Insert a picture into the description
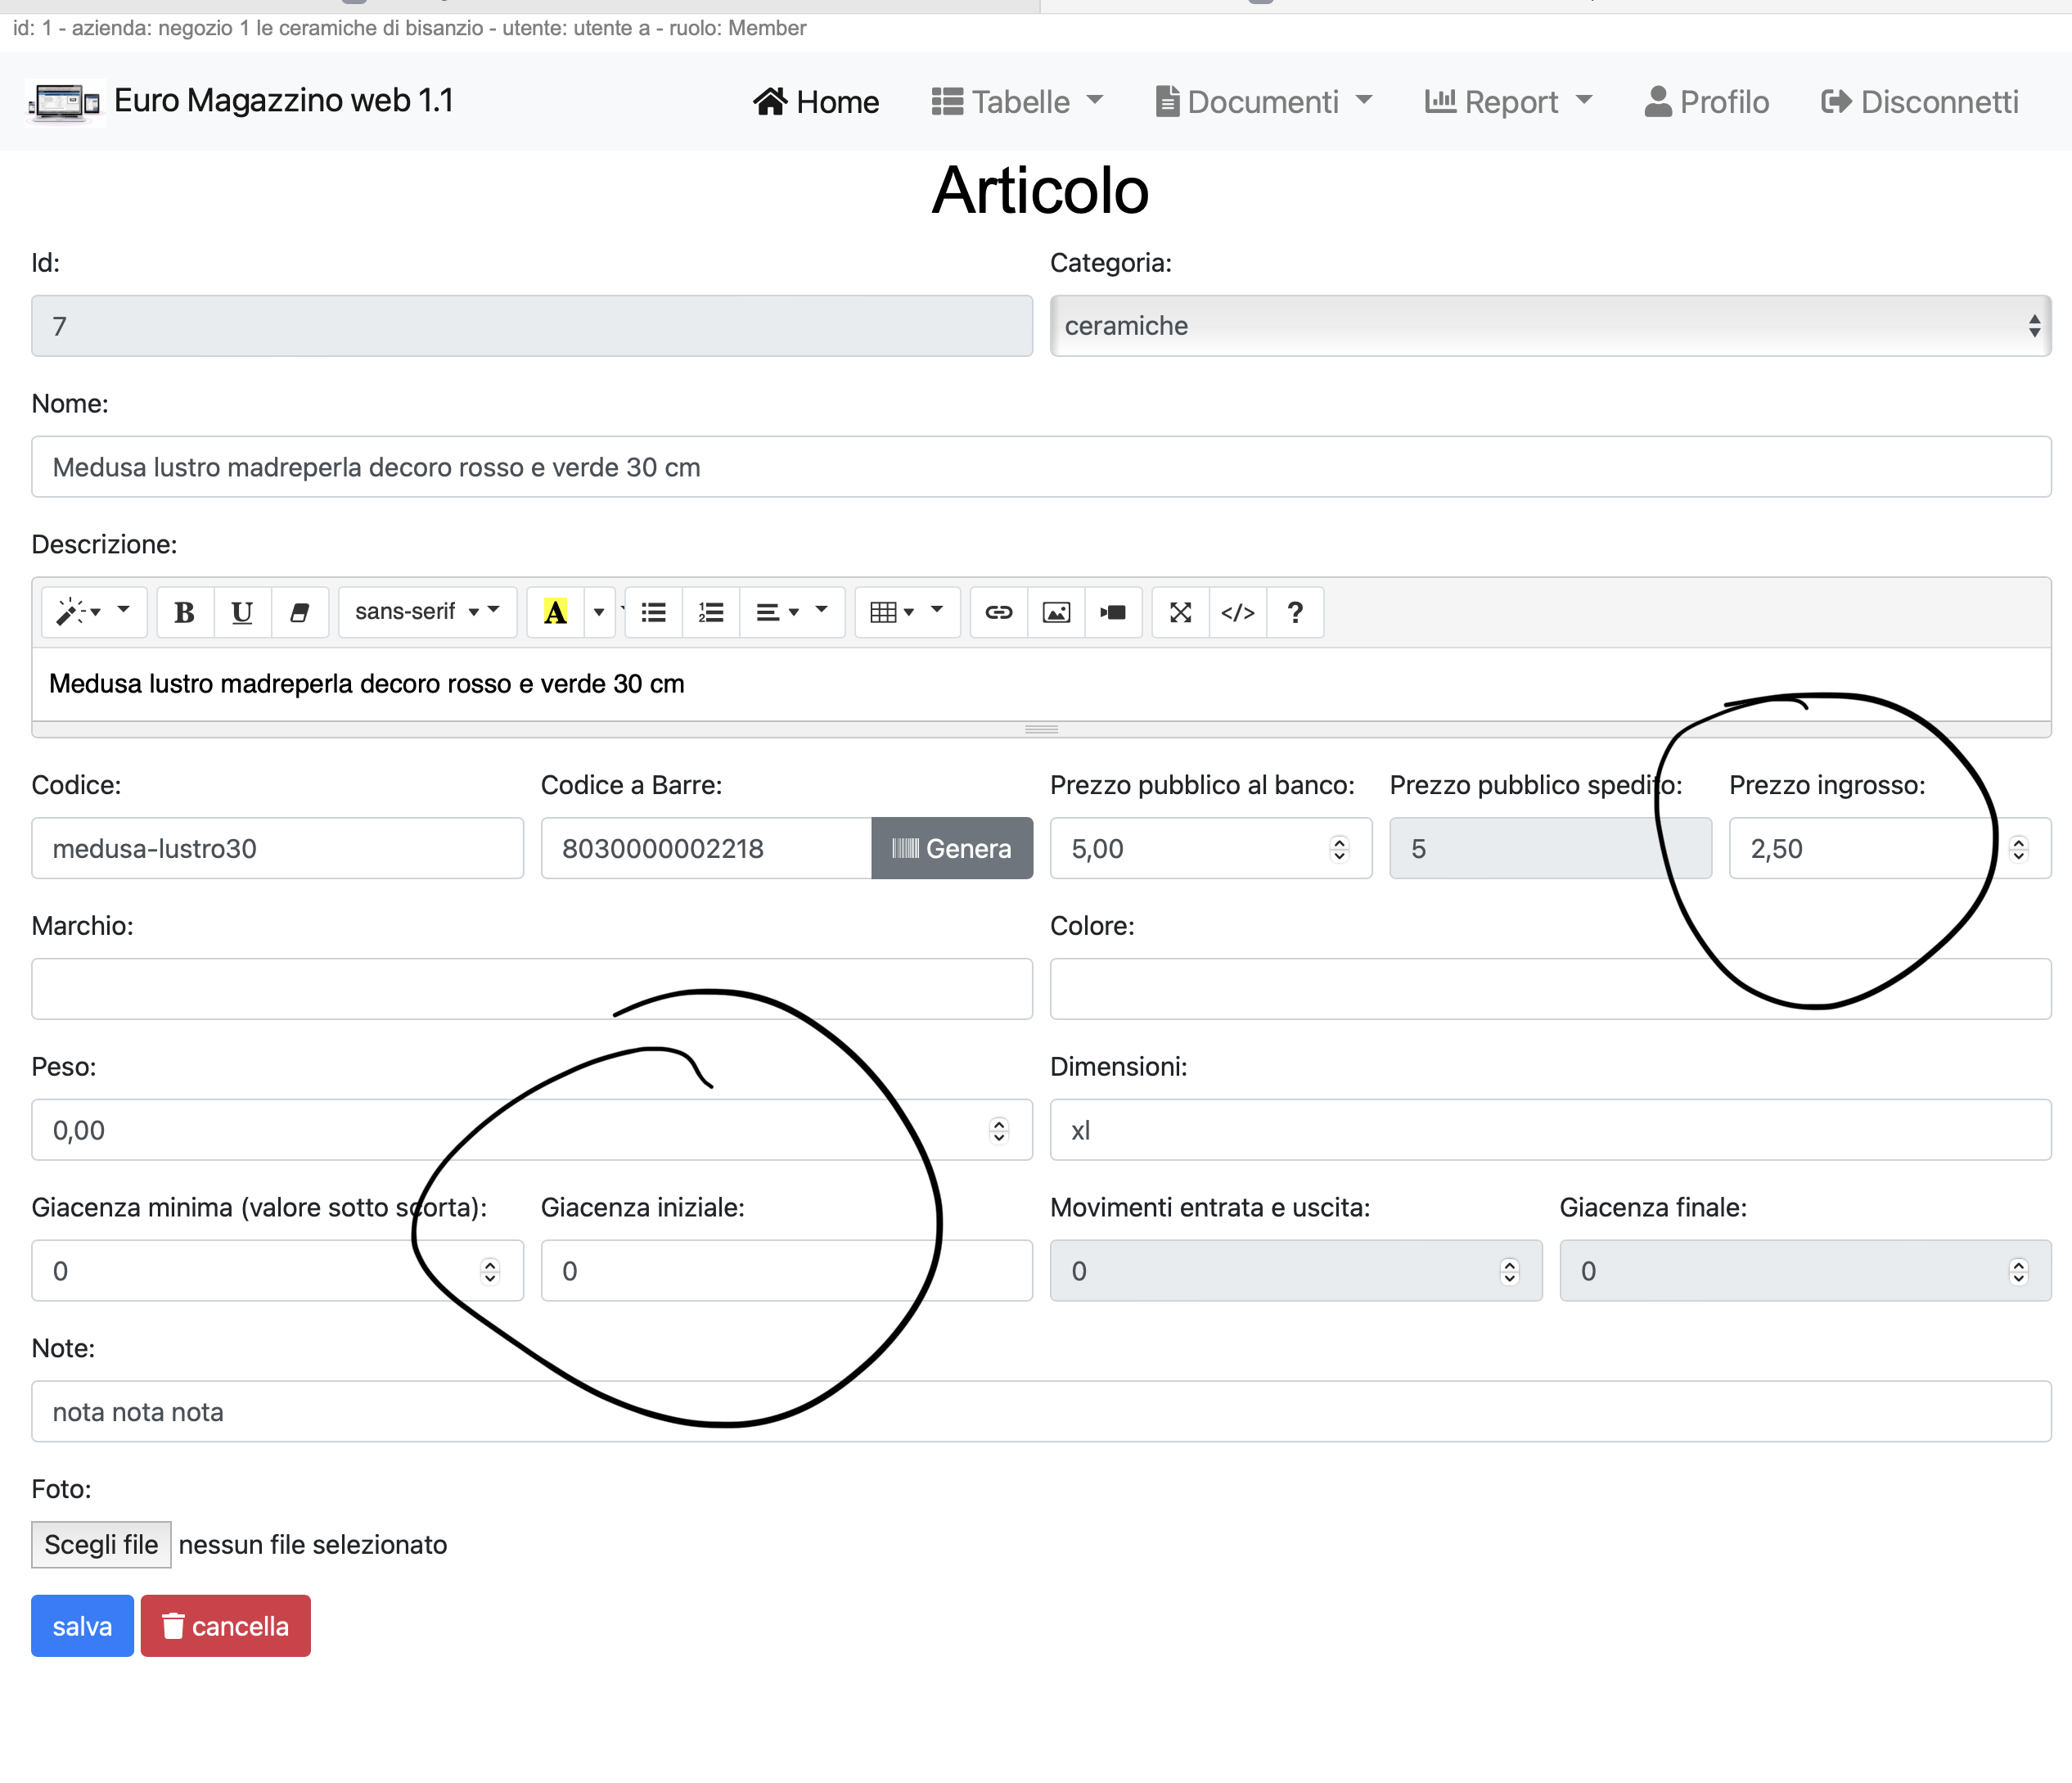Screen dimensions: 2072x1783 click(1056, 612)
